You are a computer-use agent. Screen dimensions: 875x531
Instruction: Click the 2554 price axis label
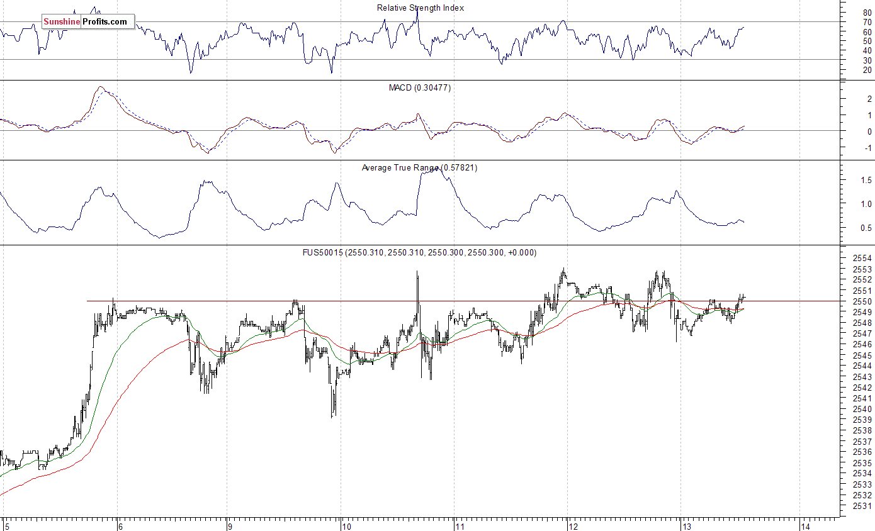[862, 259]
